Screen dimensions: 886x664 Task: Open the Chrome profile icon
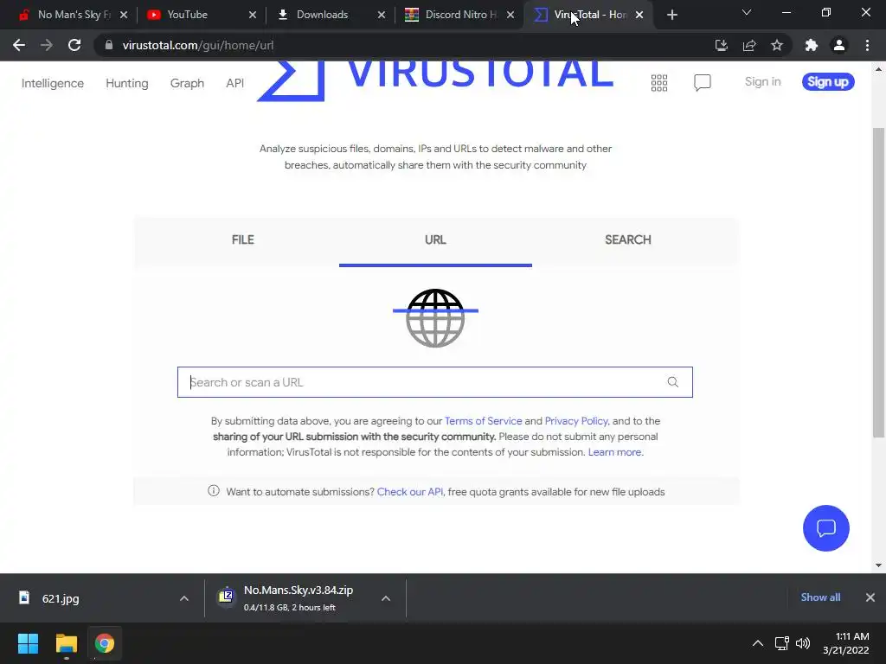pos(839,45)
